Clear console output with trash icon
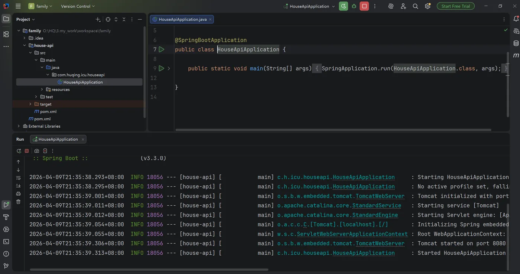The height and width of the screenshot is (274, 520). click(x=19, y=202)
